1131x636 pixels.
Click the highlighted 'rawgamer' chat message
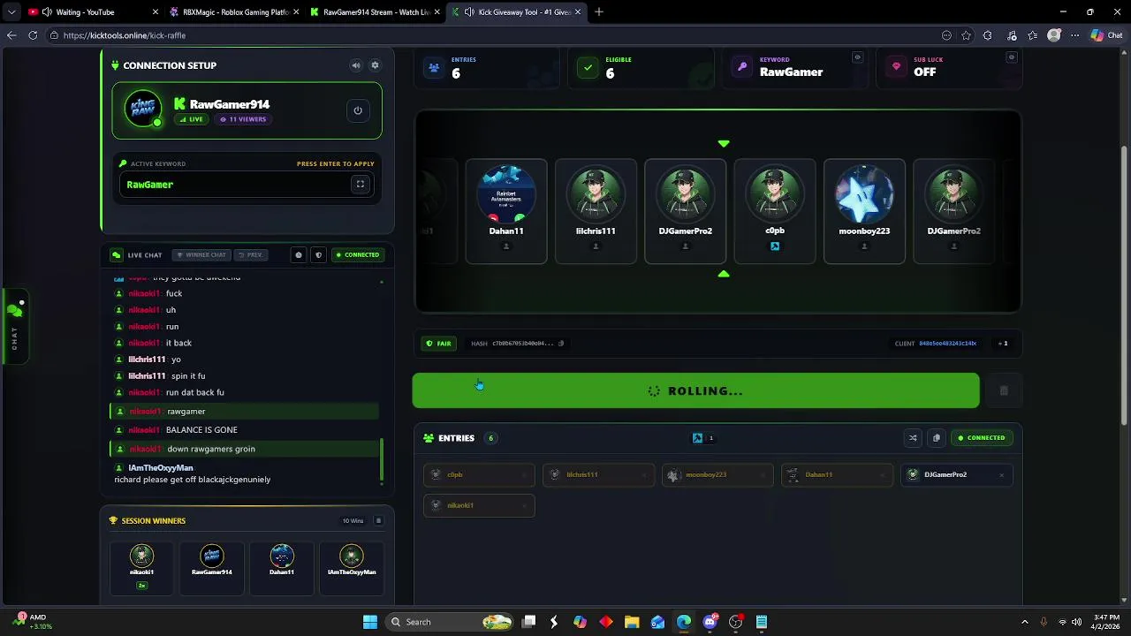click(245, 412)
